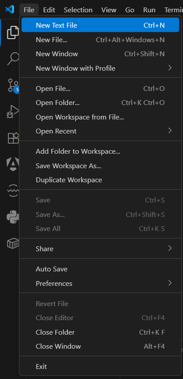The height and width of the screenshot is (379, 183).
Task: Open the container box icon in sidebar
Action: (x=13, y=243)
